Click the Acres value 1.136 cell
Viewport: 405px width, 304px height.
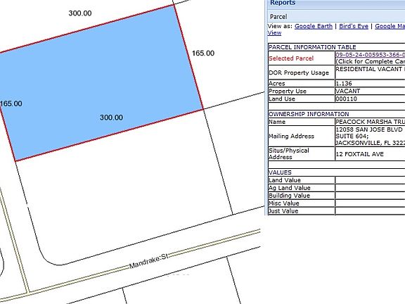(370, 83)
